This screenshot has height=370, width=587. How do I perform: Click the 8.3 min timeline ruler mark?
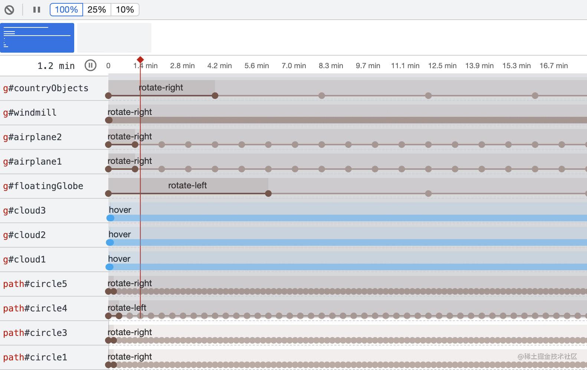pos(331,66)
